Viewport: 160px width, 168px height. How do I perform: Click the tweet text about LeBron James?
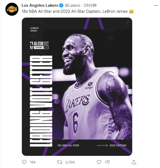[75, 11]
